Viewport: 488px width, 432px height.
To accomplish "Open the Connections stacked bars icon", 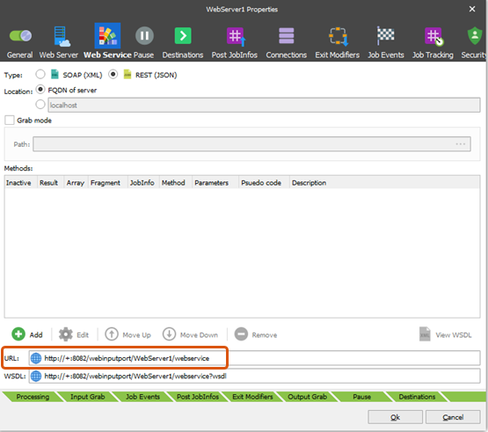I will pos(286,36).
